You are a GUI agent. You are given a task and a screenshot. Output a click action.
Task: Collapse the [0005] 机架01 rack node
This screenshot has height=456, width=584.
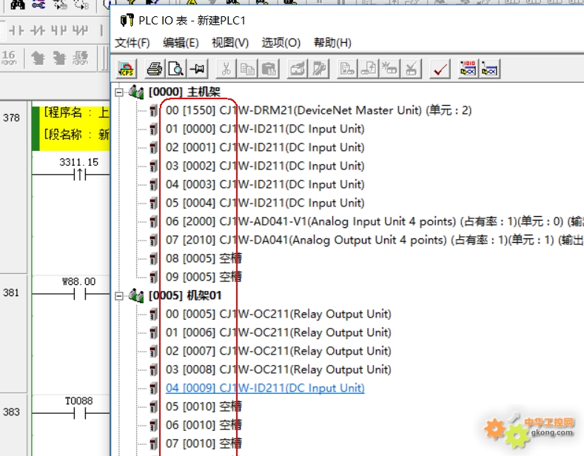[119, 296]
